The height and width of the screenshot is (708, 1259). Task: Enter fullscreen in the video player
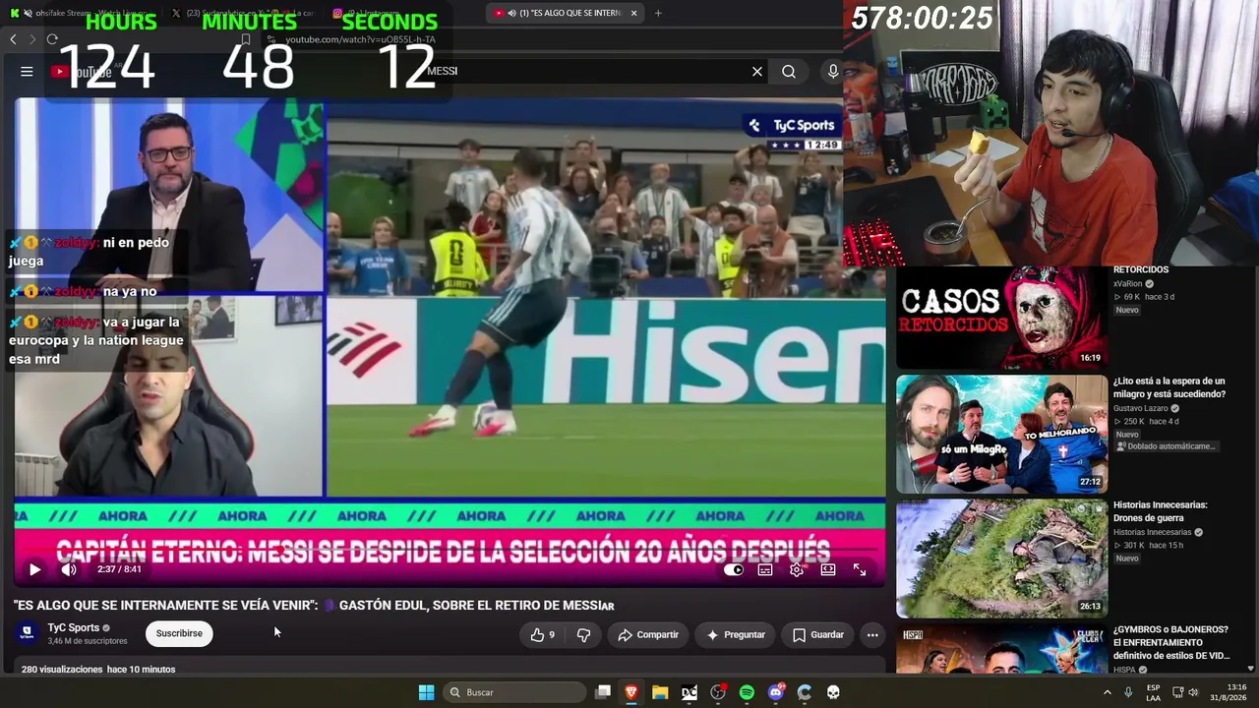pyautogui.click(x=860, y=569)
